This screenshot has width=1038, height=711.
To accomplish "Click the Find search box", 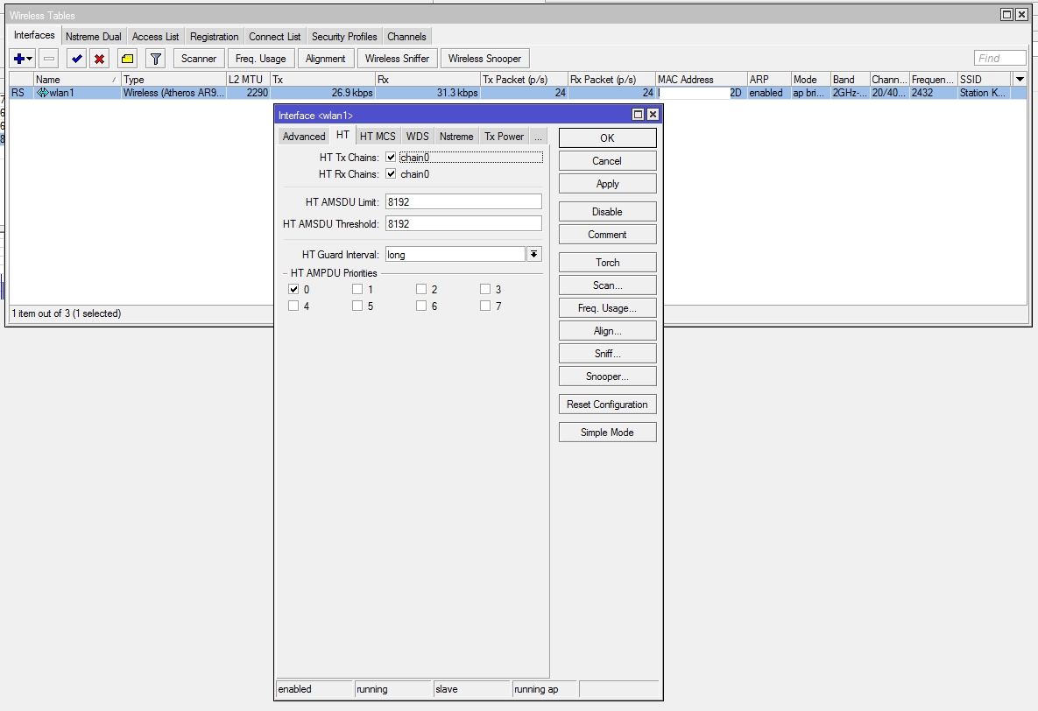I will click(x=999, y=59).
